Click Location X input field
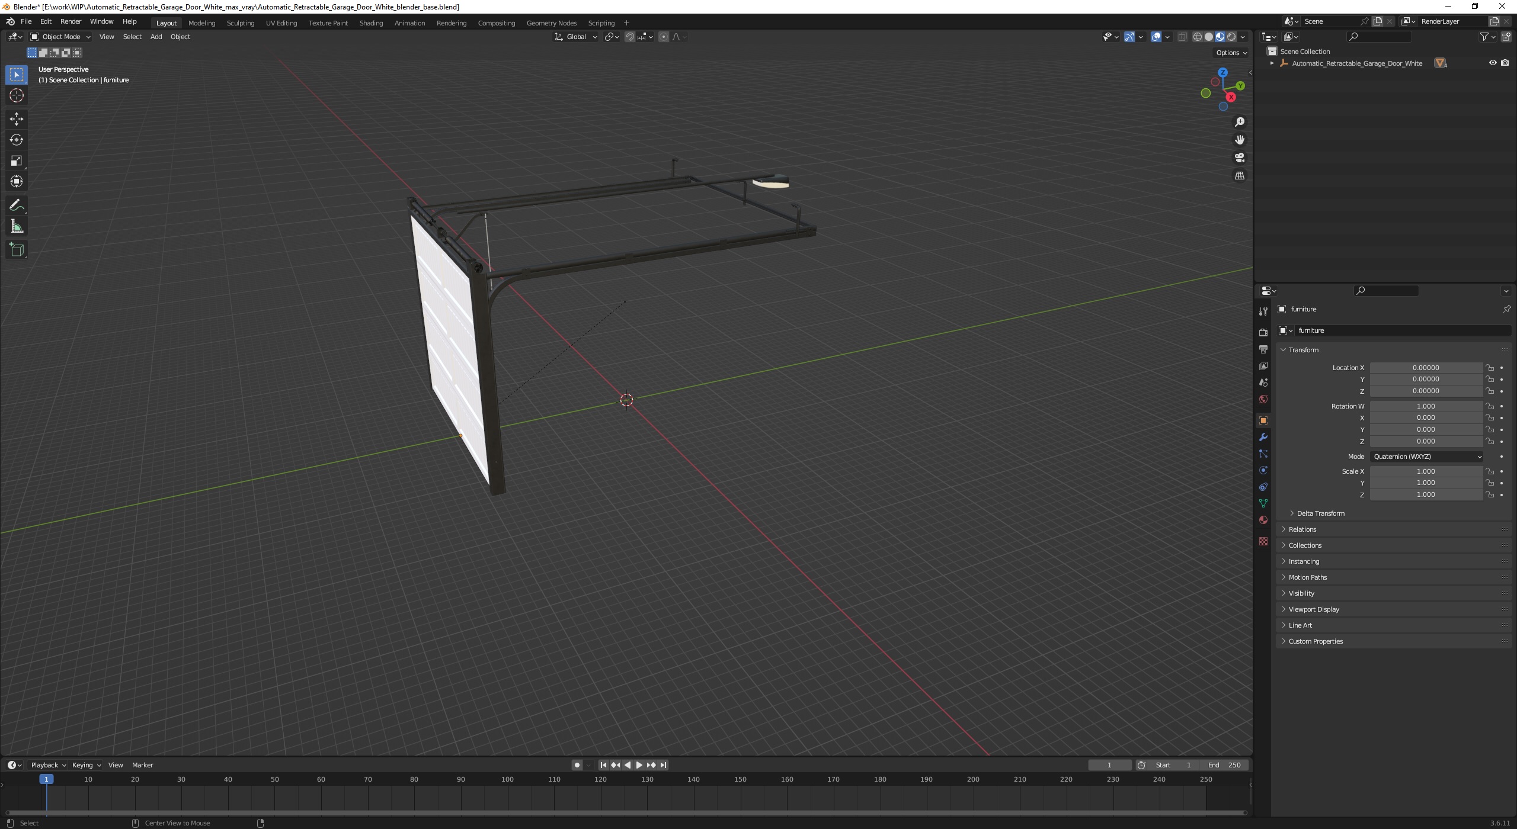 (x=1425, y=367)
